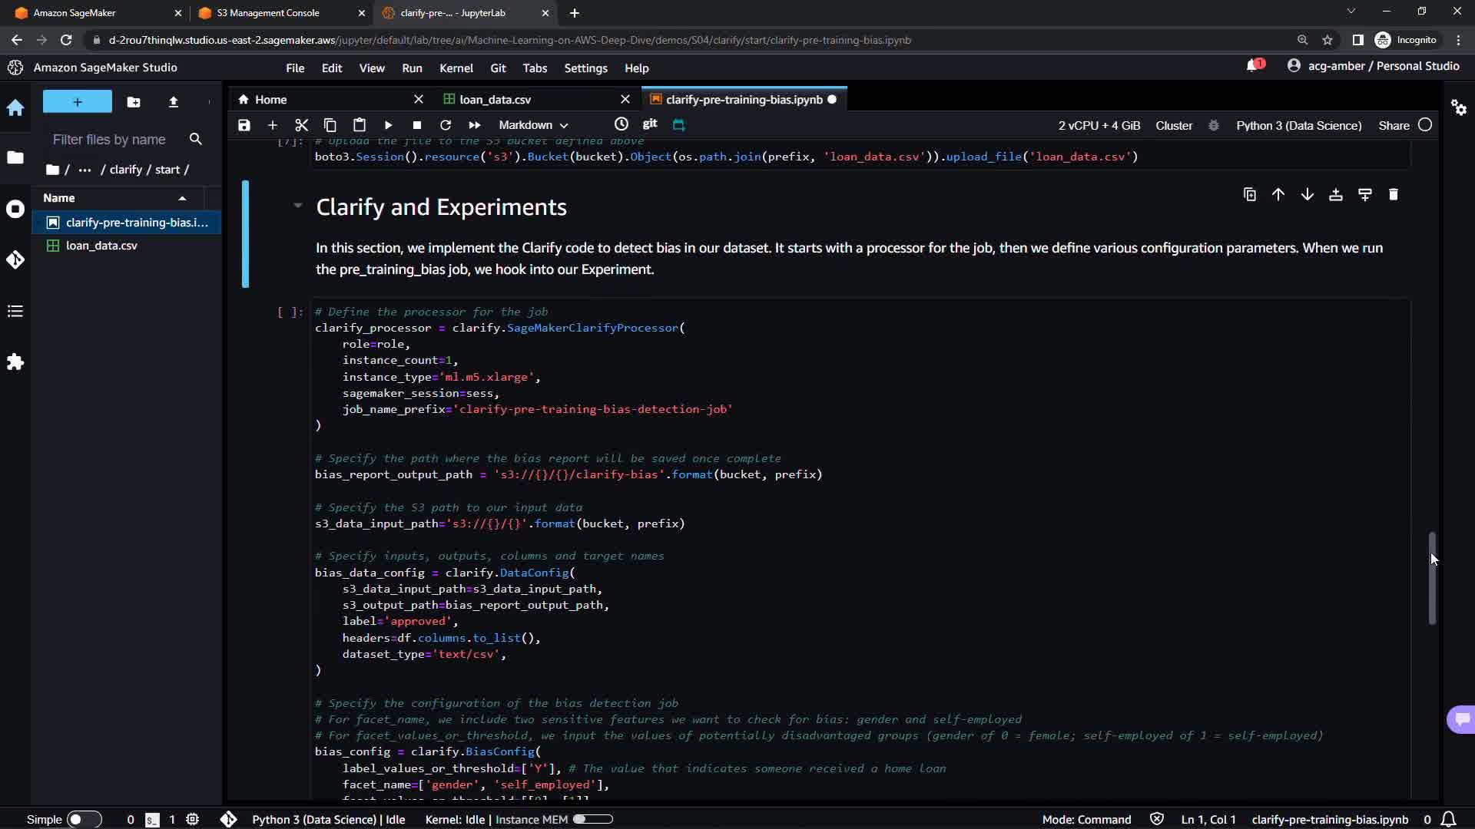This screenshot has height=829, width=1475.
Task: Toggle the Simple interface mode switch
Action: pos(83,819)
